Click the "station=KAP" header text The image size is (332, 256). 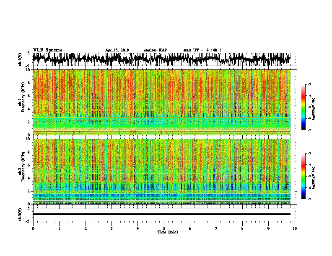pos(156,50)
